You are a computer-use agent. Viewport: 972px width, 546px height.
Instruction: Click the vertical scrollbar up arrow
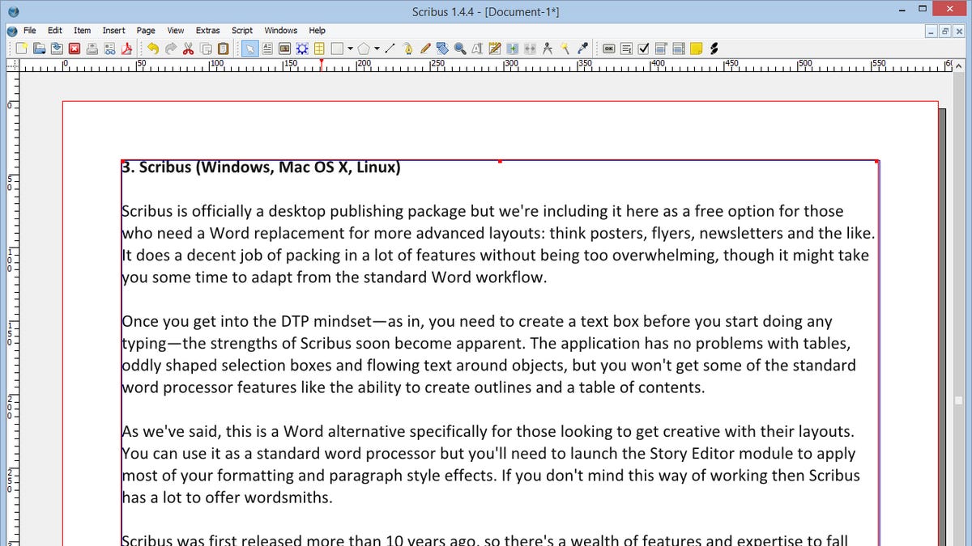960,65
